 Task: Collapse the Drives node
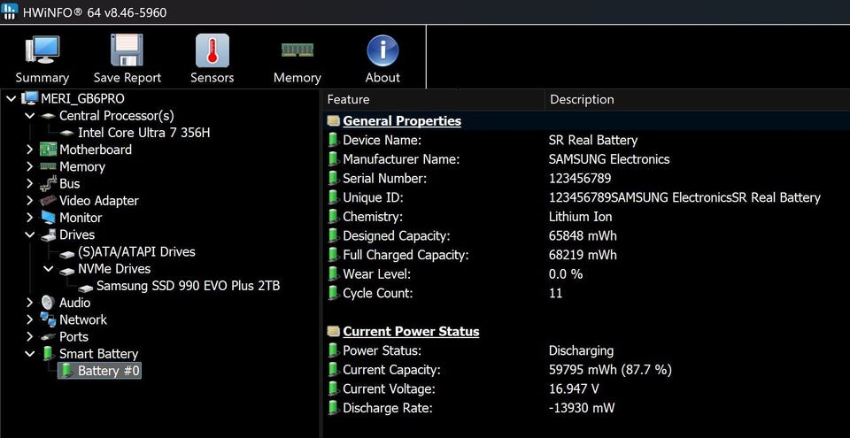pos(30,234)
